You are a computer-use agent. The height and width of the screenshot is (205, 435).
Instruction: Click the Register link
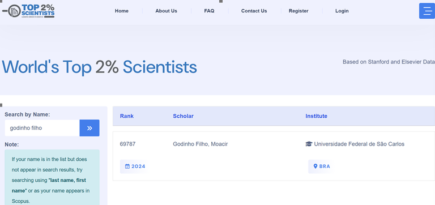click(298, 11)
